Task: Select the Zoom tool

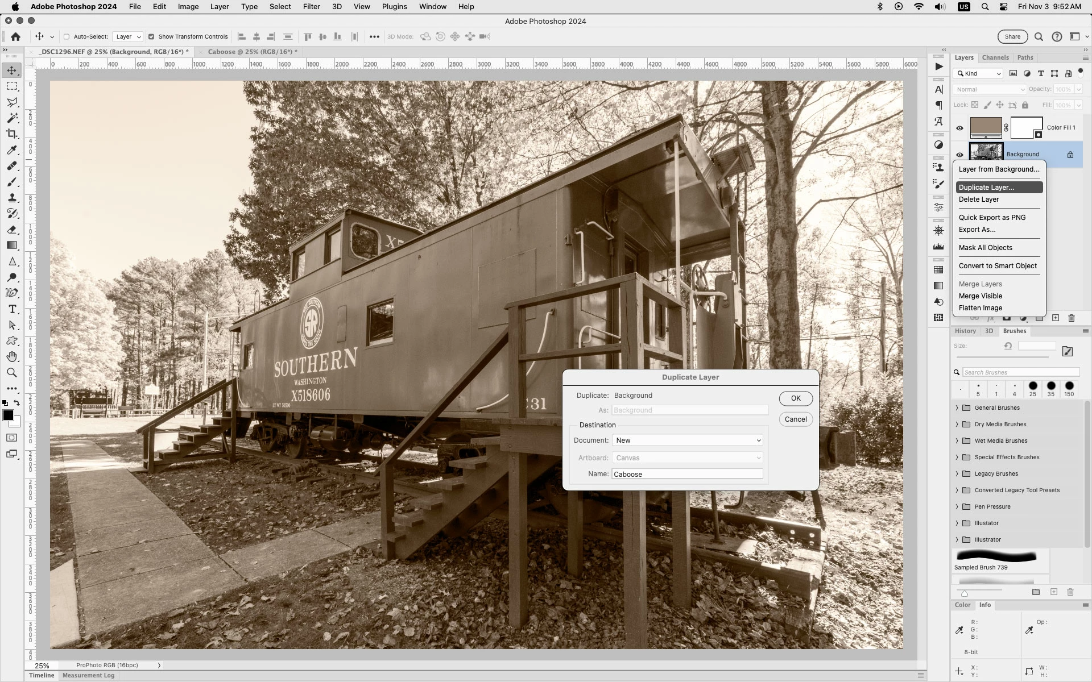Action: [x=12, y=372]
